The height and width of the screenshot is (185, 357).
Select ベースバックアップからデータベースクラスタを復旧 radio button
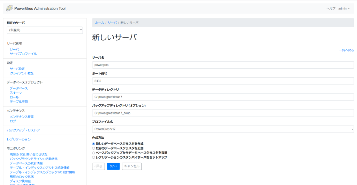[x=93, y=153]
